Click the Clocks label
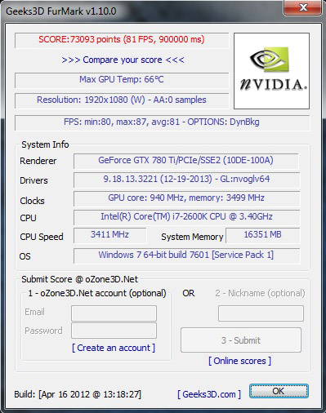 32,201
